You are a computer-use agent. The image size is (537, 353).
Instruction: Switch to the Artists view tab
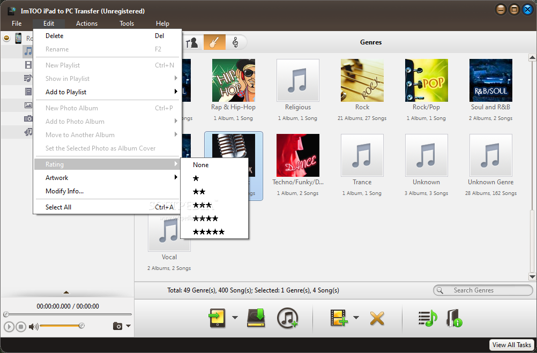192,42
